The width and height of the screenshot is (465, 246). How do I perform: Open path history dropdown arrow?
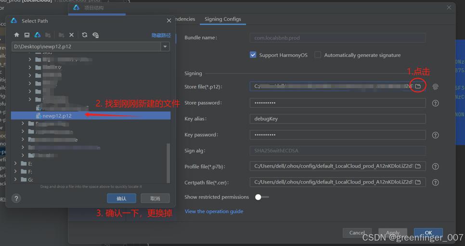tap(165, 47)
